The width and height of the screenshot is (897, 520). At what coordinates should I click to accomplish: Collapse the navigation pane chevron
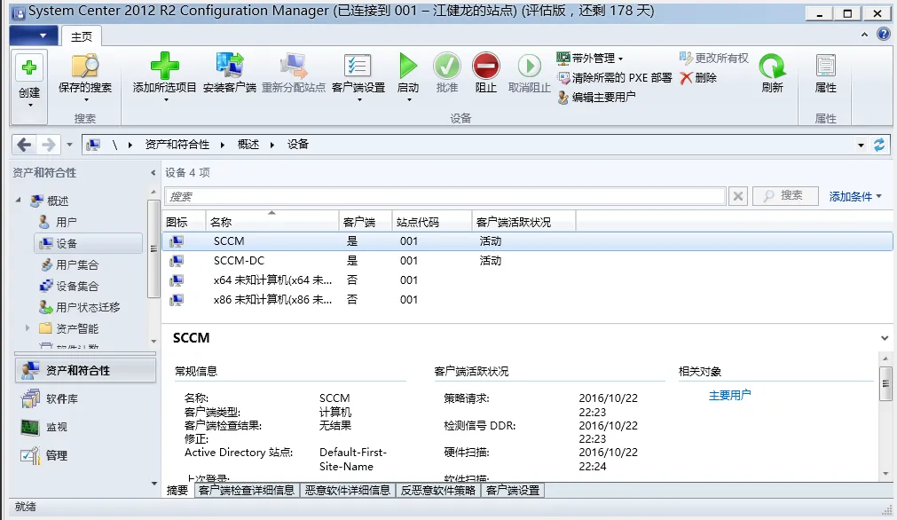pyautogui.click(x=153, y=173)
